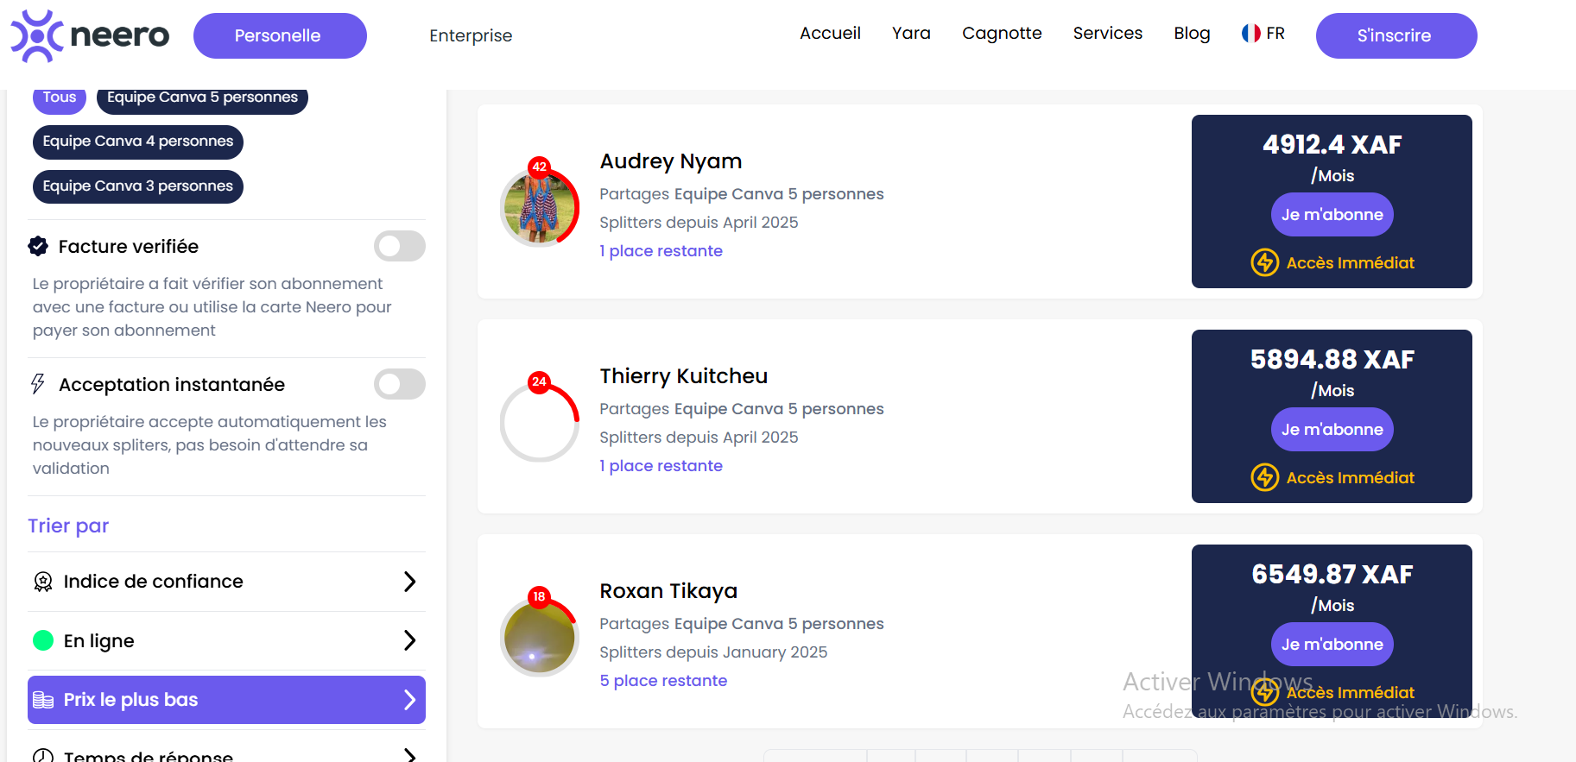
Task: Click the Accès Immédiat bolt icon in Thierry Kuitcheu card
Action: coord(1265,477)
